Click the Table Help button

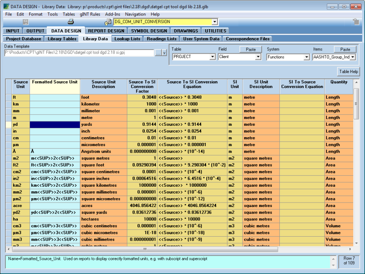click(349, 72)
